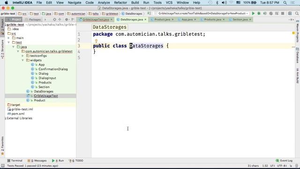
Task: Select ConfirmationDialog class in tree
Action: [x=53, y=69]
